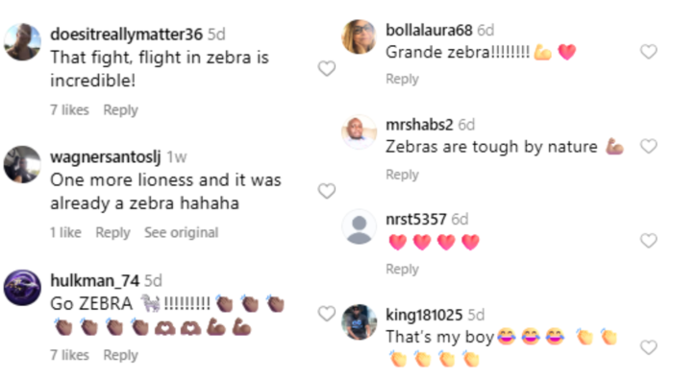Image resolution: width=673 pixels, height=378 pixels.
Task: Reply to bollalaura68's comment
Action: [x=402, y=79]
